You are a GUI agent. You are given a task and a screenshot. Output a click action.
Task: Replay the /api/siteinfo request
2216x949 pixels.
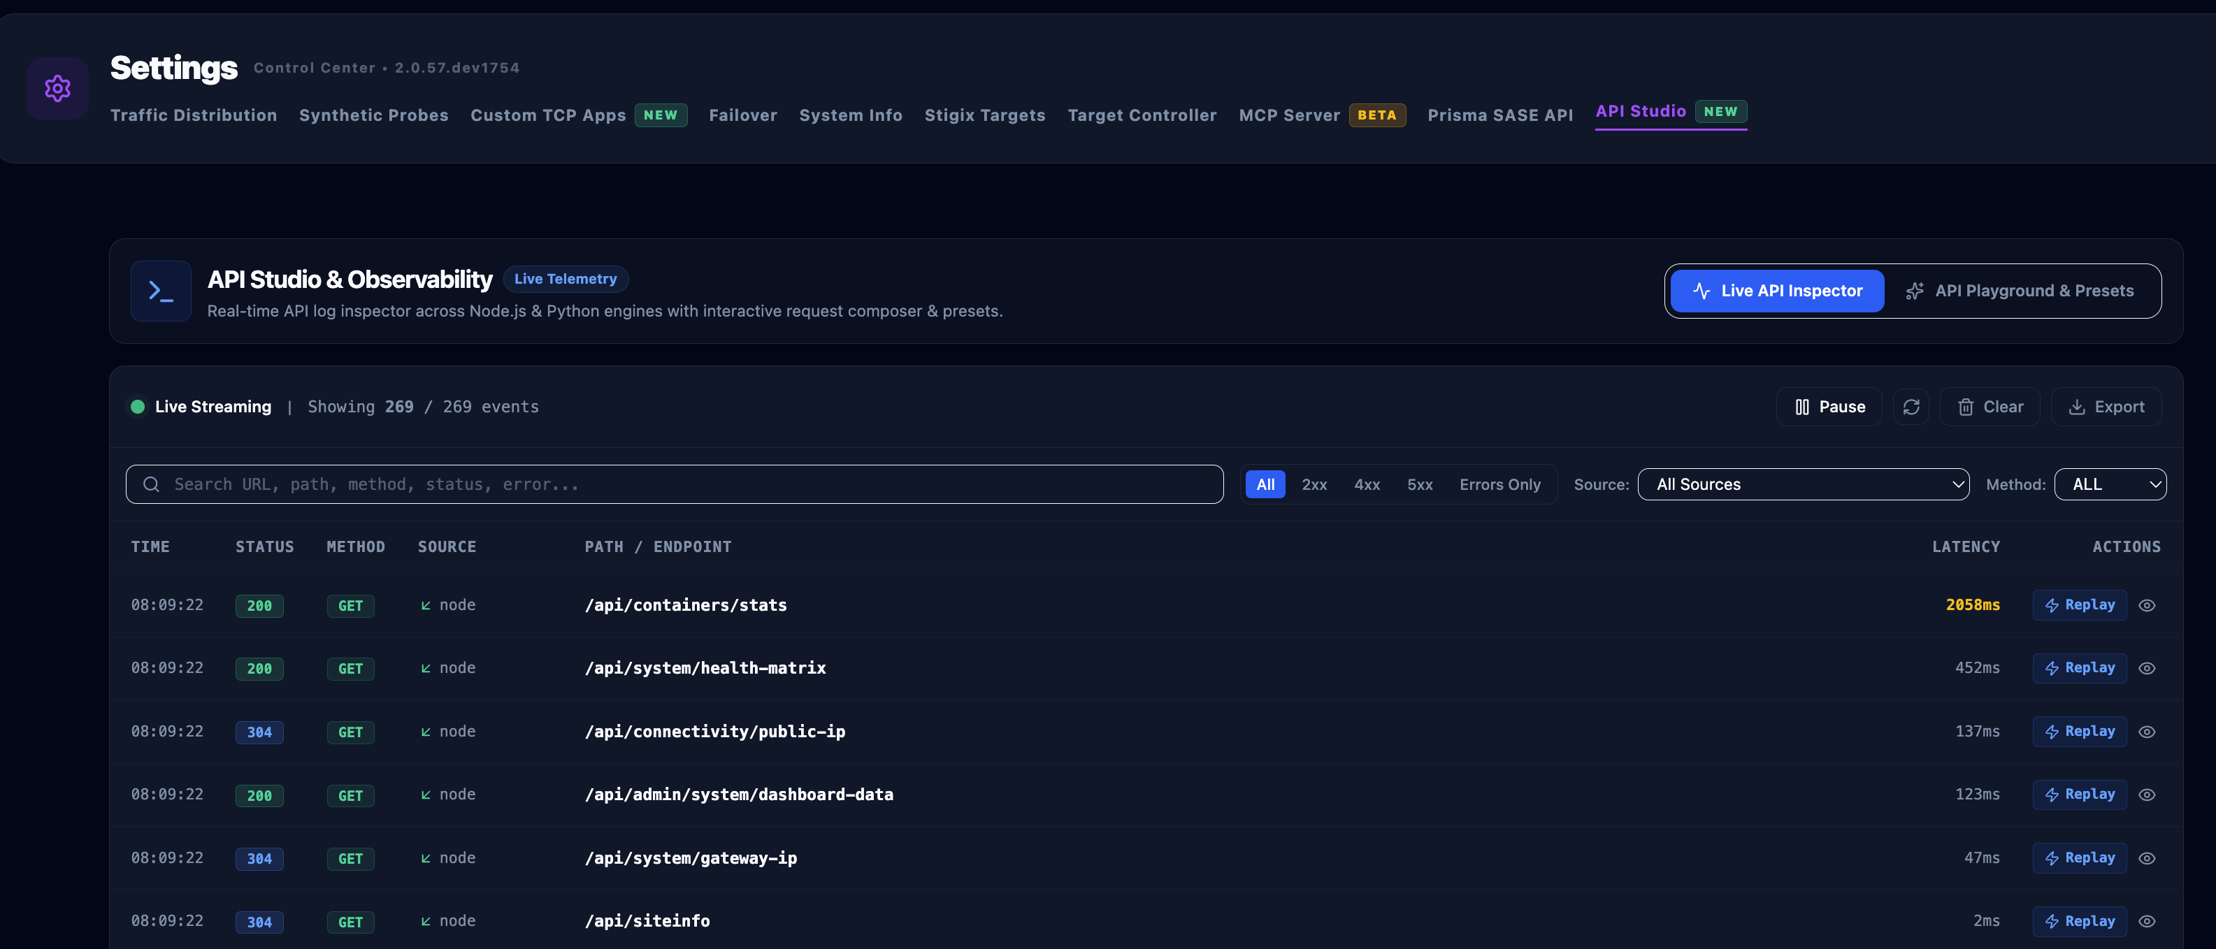[x=2079, y=920]
